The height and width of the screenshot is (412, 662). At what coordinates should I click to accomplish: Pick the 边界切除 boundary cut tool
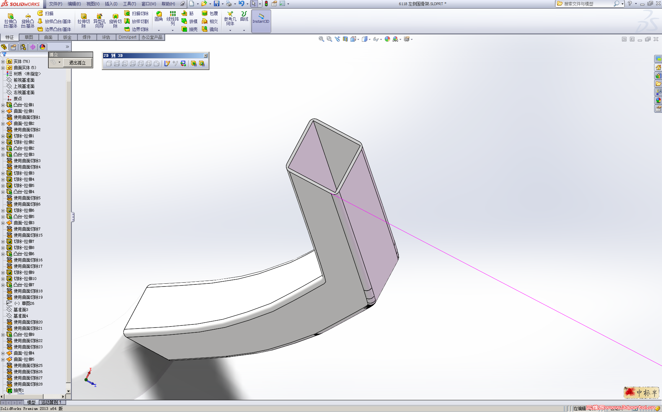coord(137,29)
